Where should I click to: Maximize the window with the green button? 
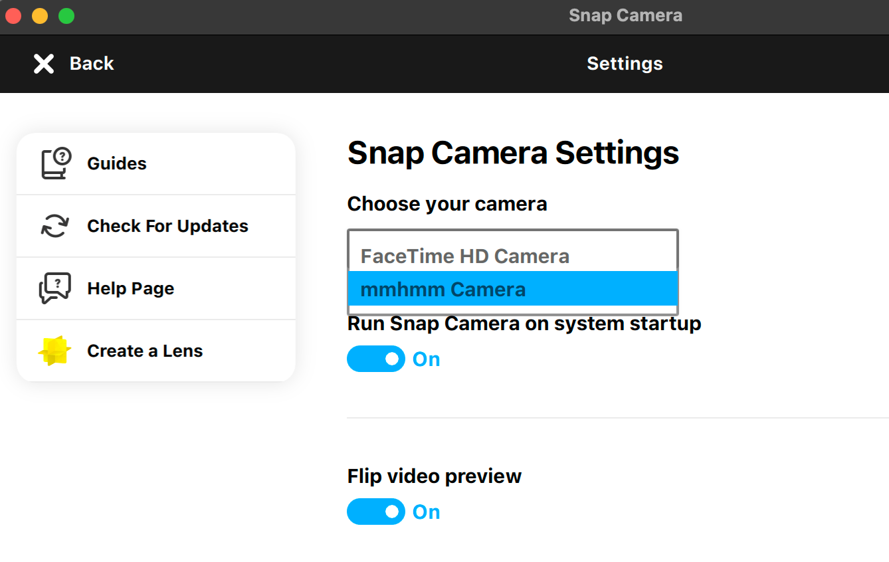(x=66, y=16)
